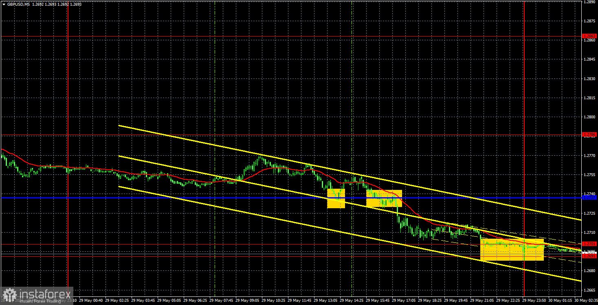Click the 29 May 09:05 time label
The image size is (598, 305).
click(247, 301)
